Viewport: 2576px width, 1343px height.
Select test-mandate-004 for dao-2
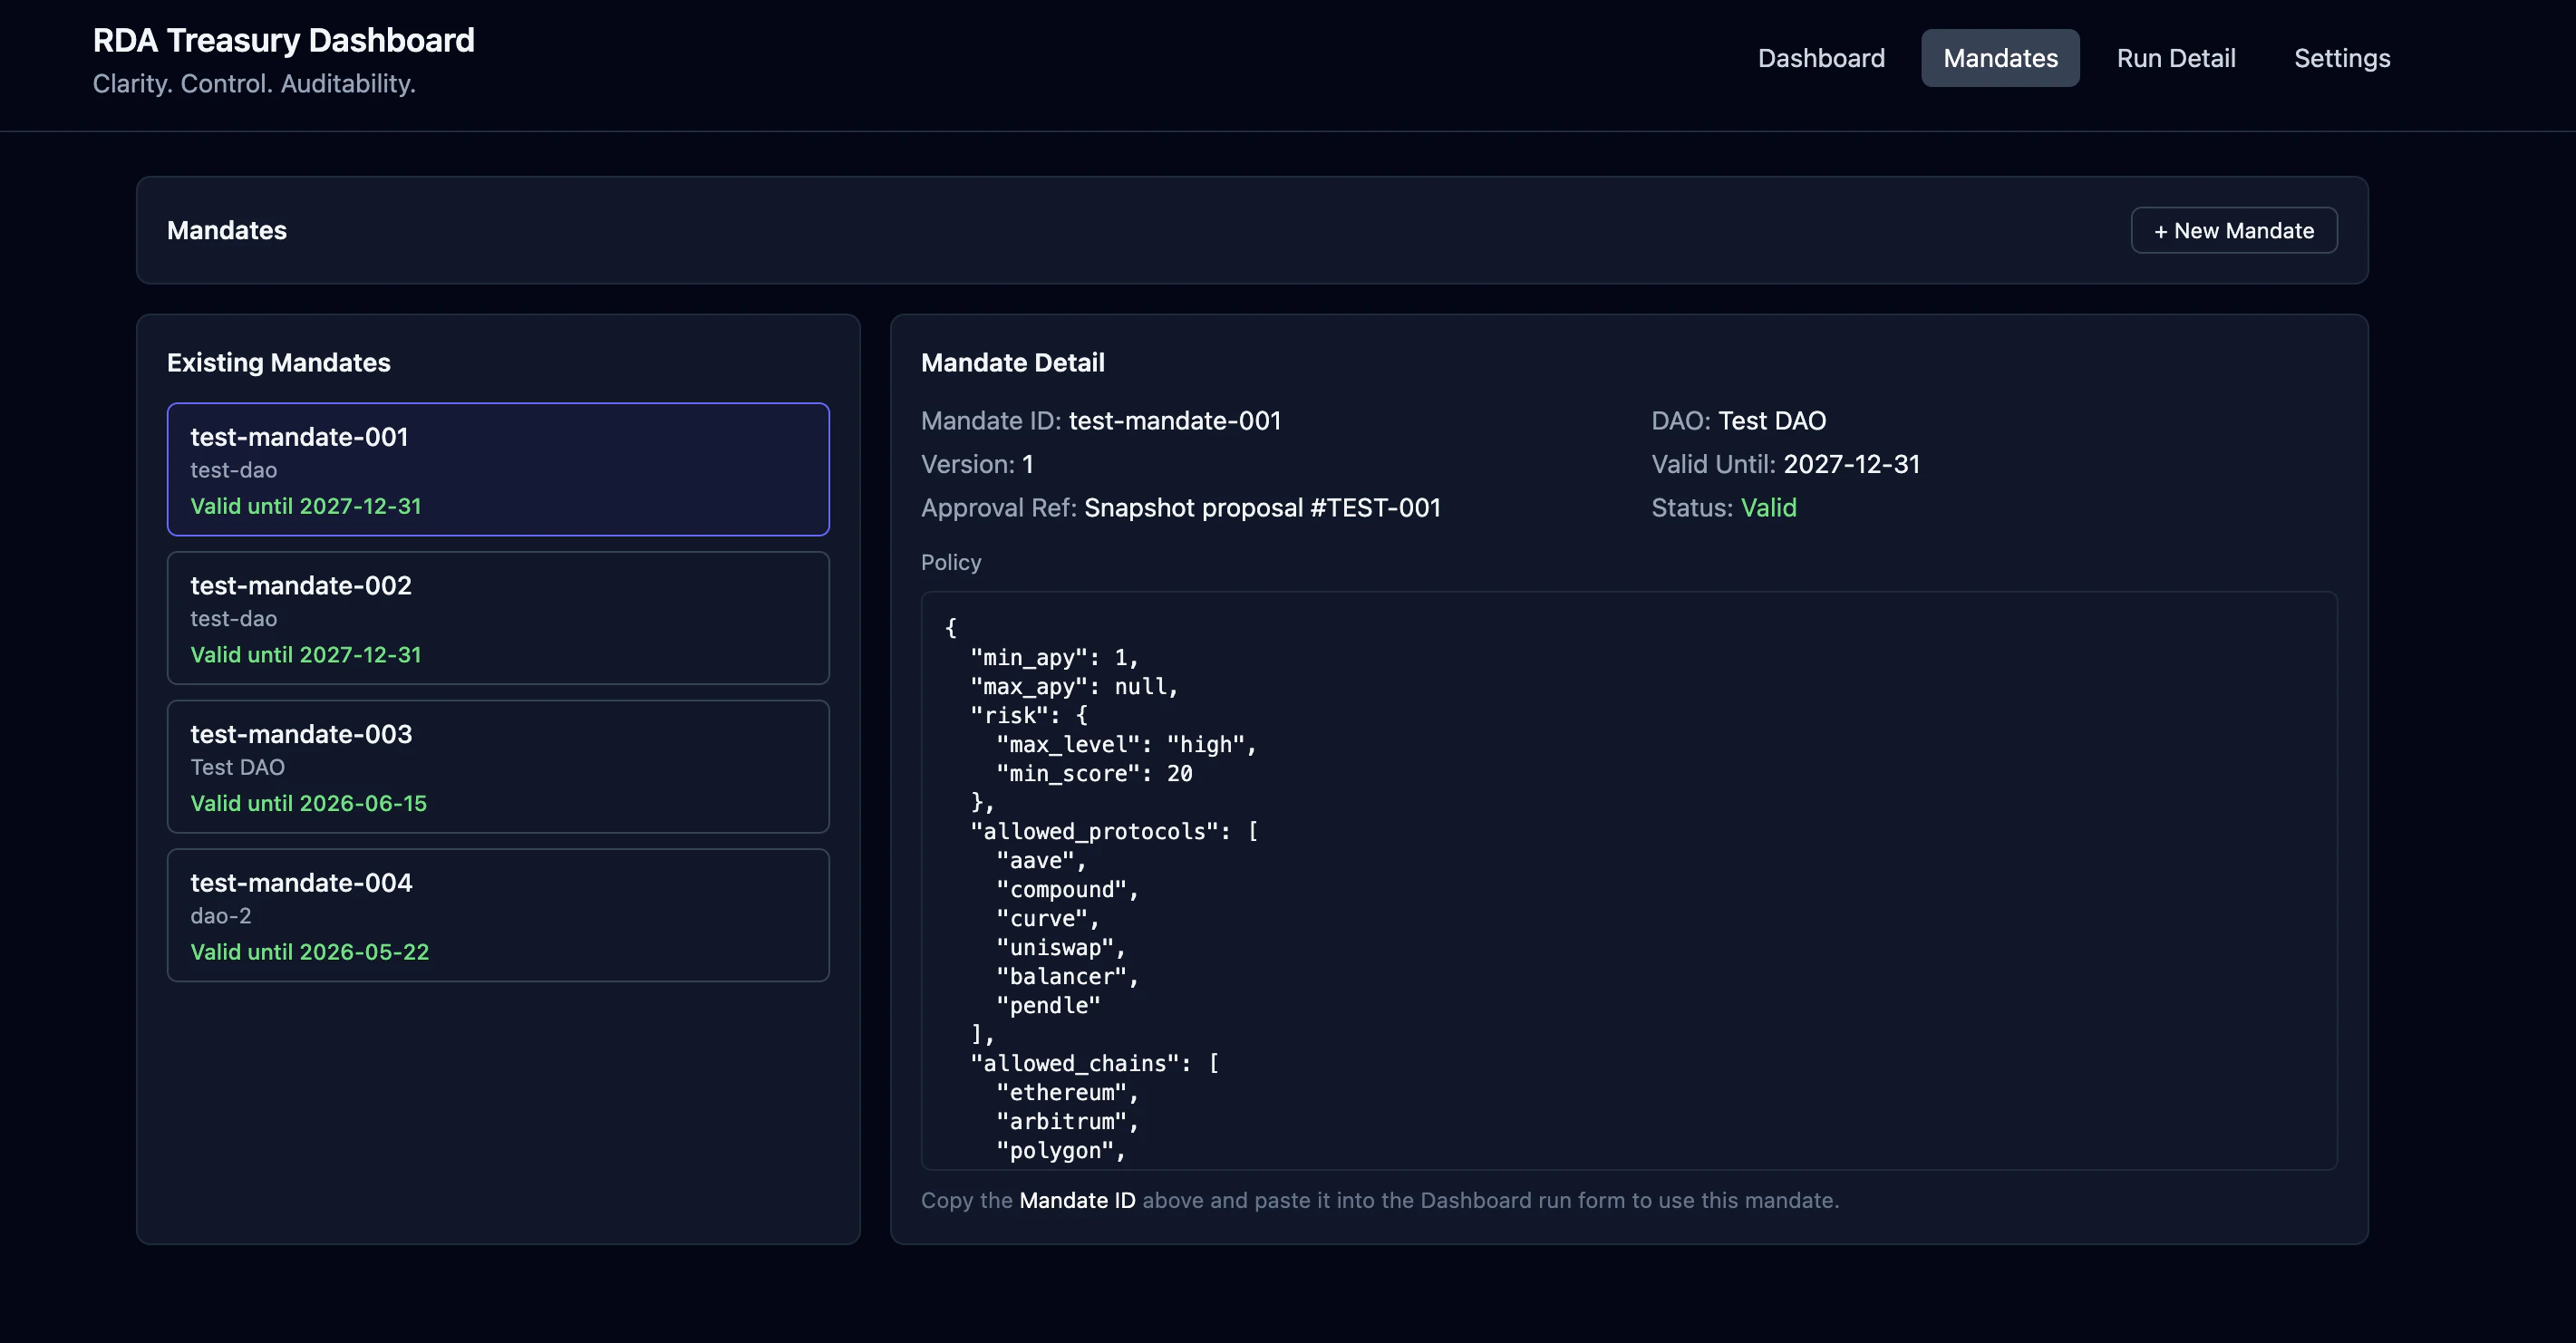click(x=497, y=914)
